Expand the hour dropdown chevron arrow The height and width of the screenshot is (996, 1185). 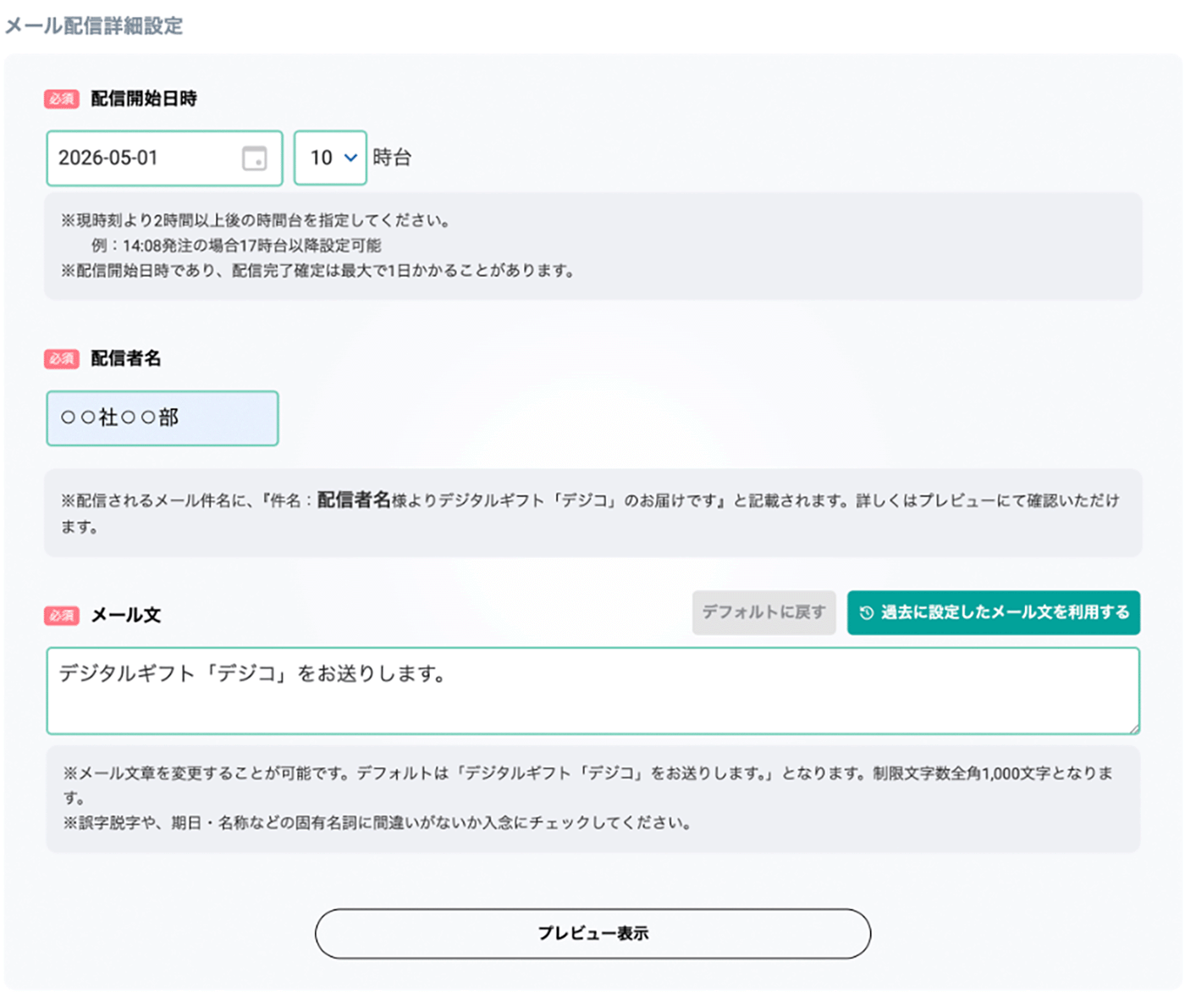pos(350,158)
